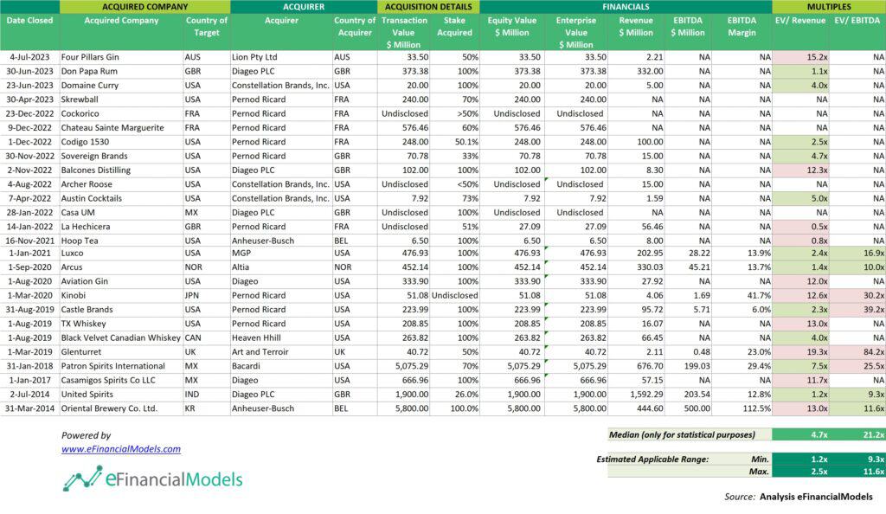Click the MGP acquirer cell
Screen dimensions: 886x514
[281, 253]
